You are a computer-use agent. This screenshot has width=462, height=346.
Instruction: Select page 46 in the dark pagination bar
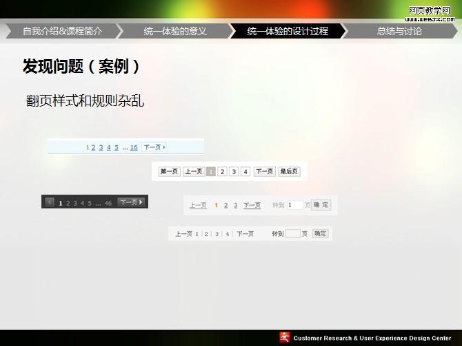108,203
